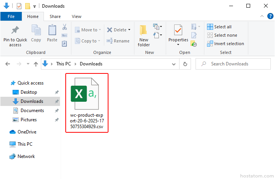
Task: Click the History icon in Open group
Action: click(x=194, y=44)
